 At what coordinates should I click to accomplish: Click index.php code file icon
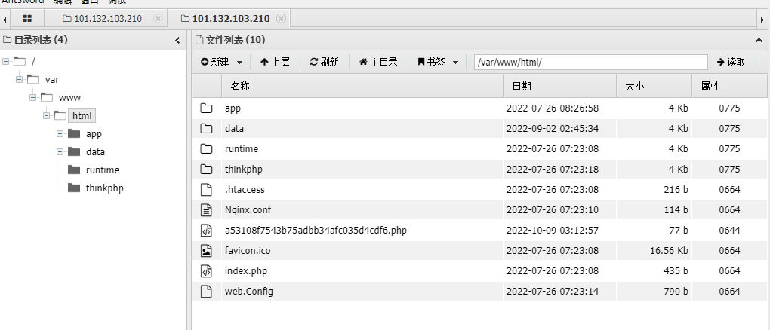pos(206,270)
